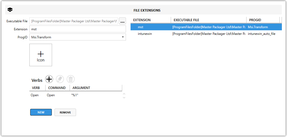
Task: Click the delete verb trash icon
Action: [x=71, y=79]
